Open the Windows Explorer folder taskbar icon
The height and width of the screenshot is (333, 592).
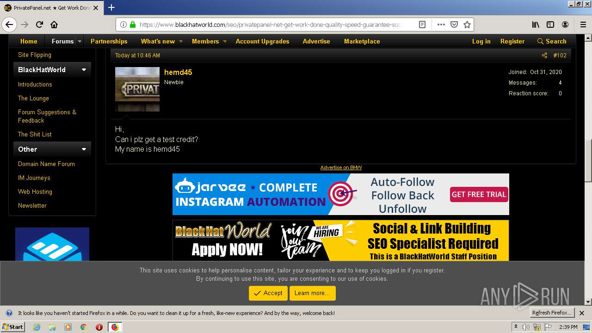point(52,327)
